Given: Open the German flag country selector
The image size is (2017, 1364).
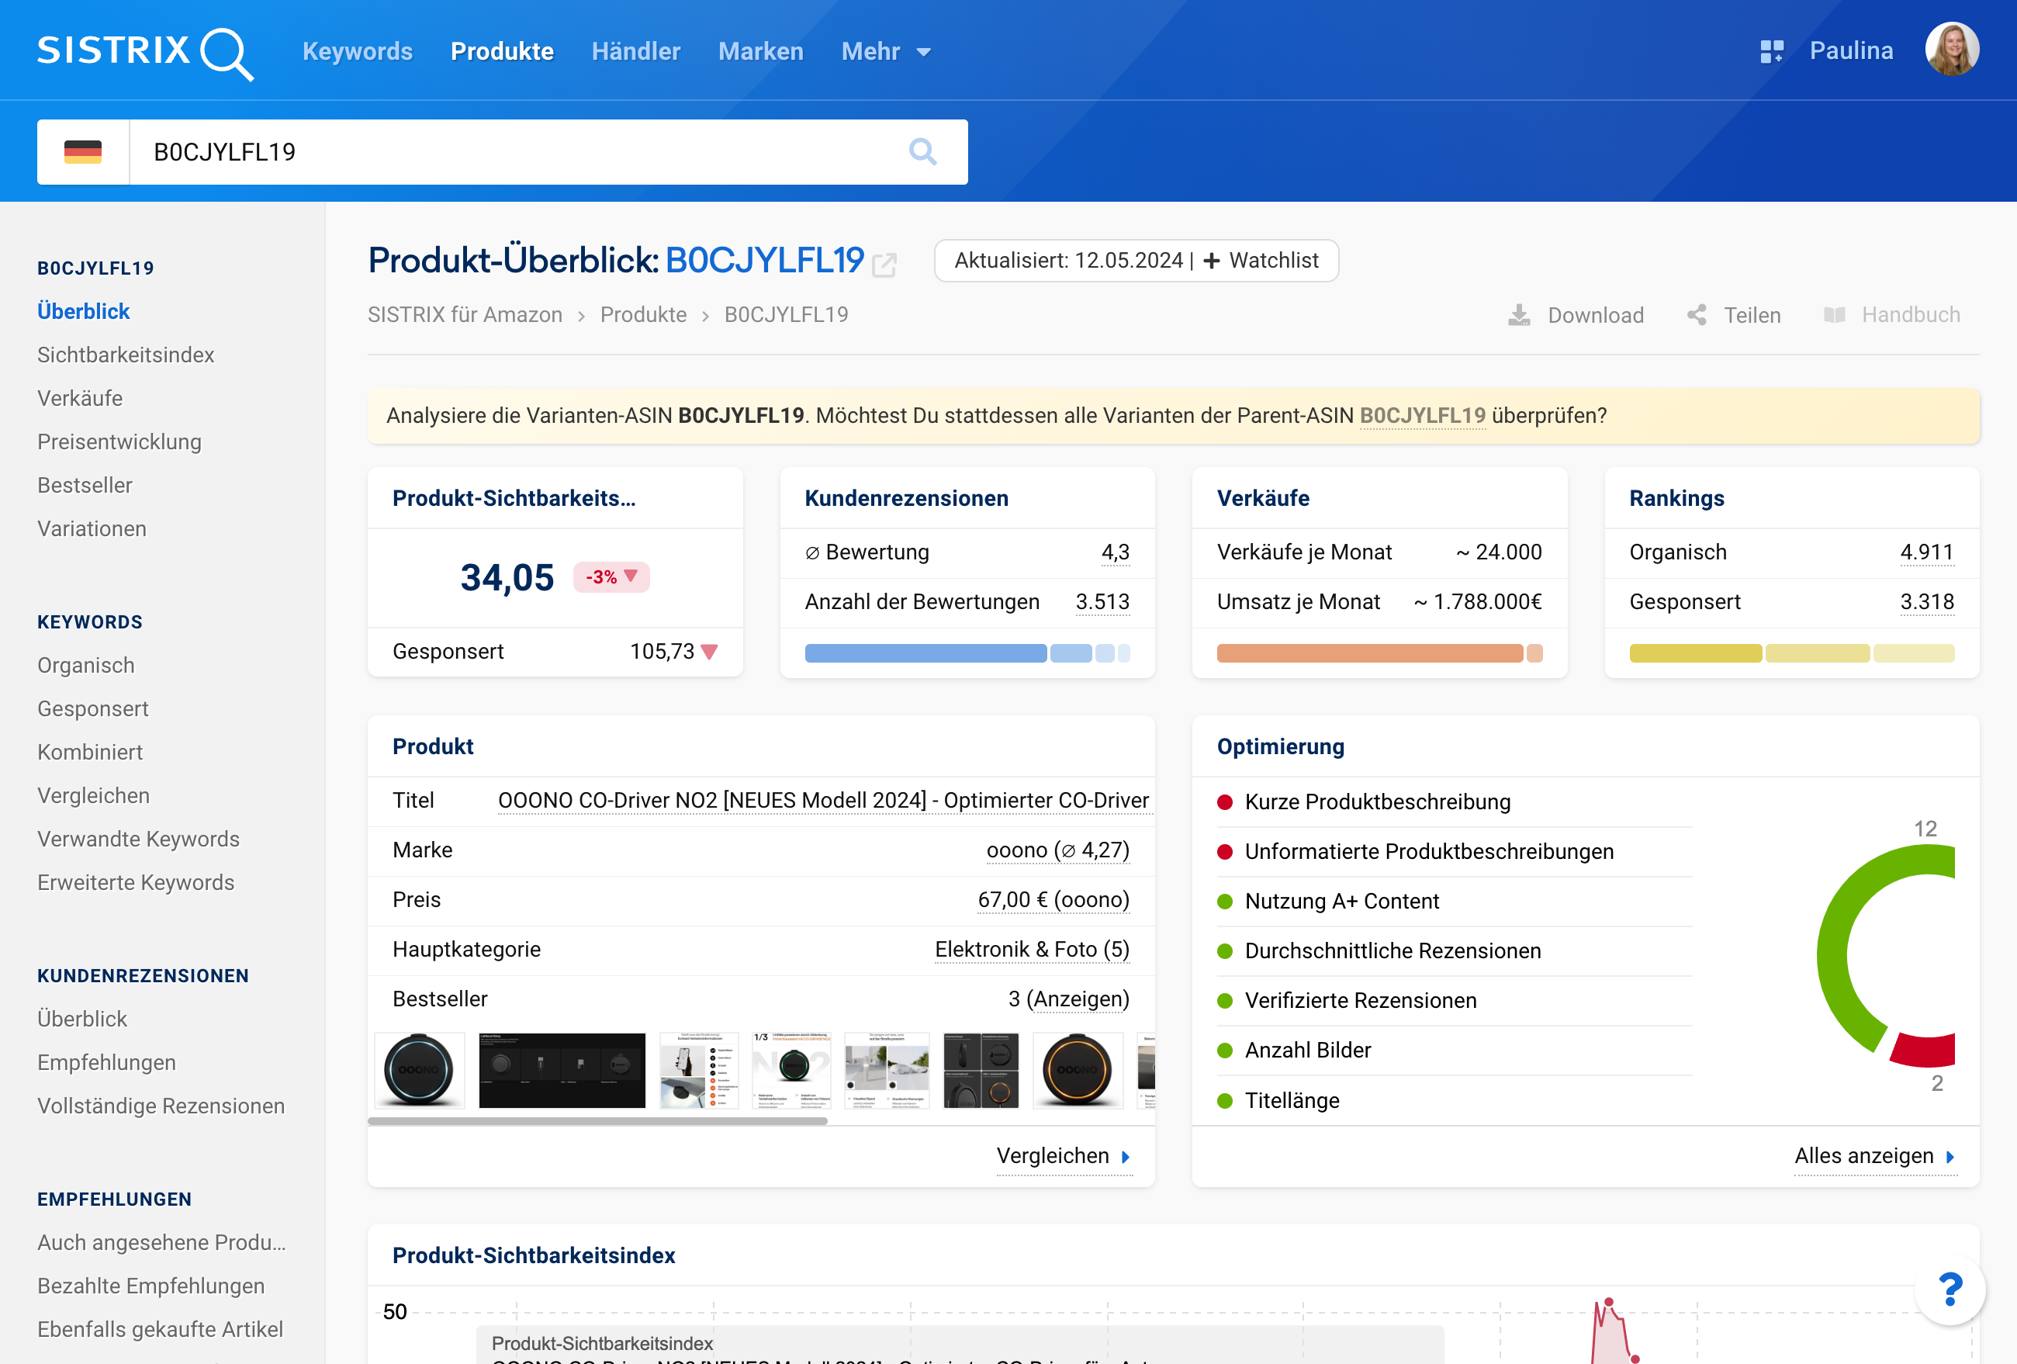Looking at the screenshot, I should click(83, 152).
